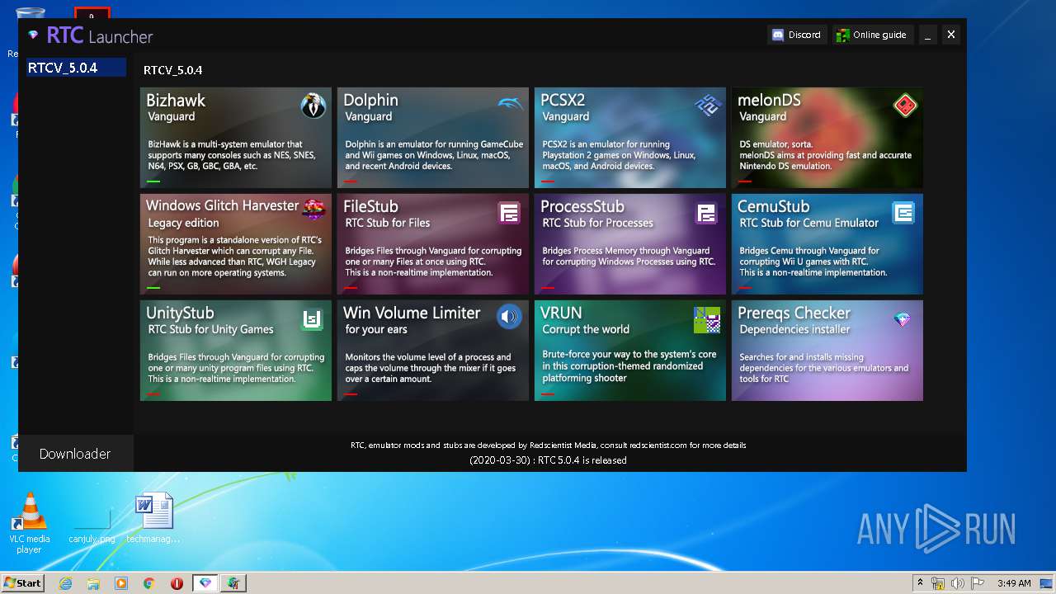Open Action Center flag in system tray
Image resolution: width=1056 pixels, height=594 pixels.
(x=978, y=583)
